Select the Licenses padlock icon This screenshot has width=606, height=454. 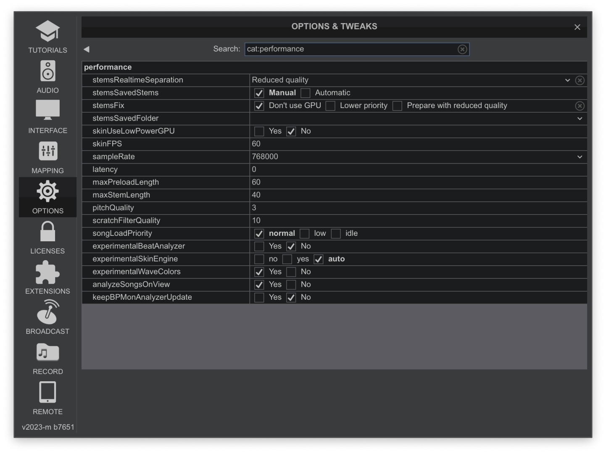tap(47, 232)
